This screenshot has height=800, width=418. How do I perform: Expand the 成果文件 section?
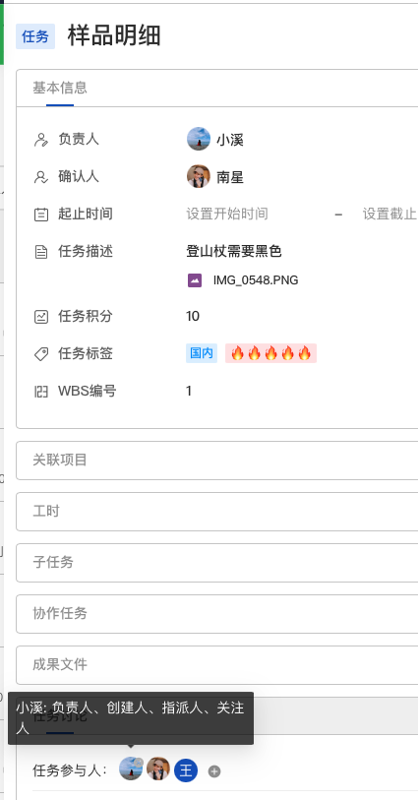point(216,665)
